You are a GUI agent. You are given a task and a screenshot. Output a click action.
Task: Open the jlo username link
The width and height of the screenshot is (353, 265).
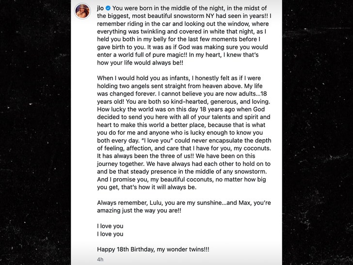tap(102, 8)
